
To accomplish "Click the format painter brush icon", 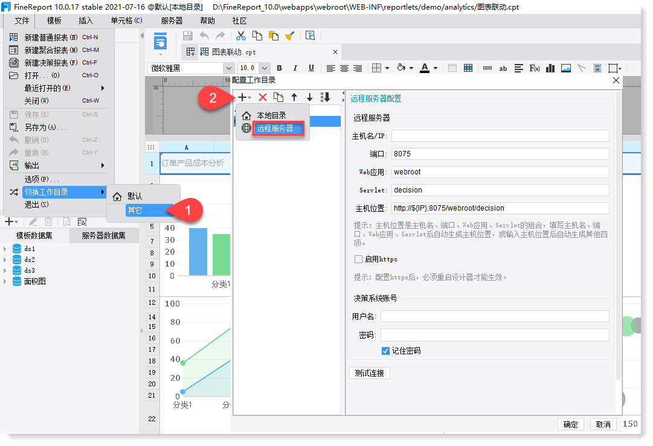I will (290, 36).
